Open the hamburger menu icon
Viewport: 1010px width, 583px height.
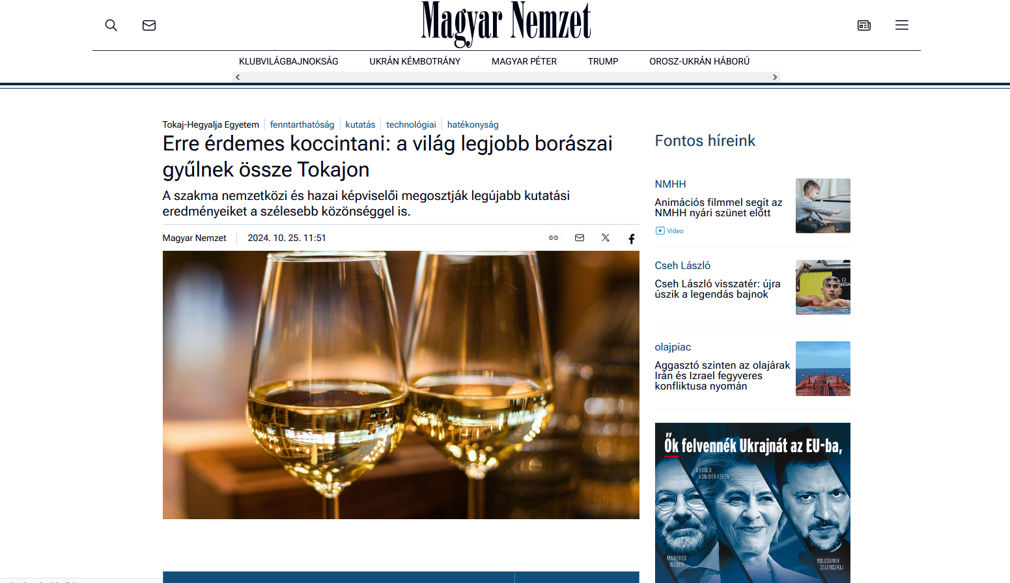[902, 25]
